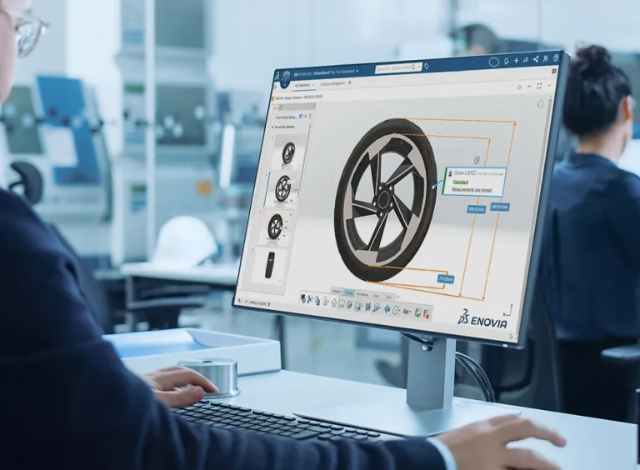Click the home view icon in the bottom toolbar
Screen dimensions: 640x470
pyautogui.click(x=334, y=303)
